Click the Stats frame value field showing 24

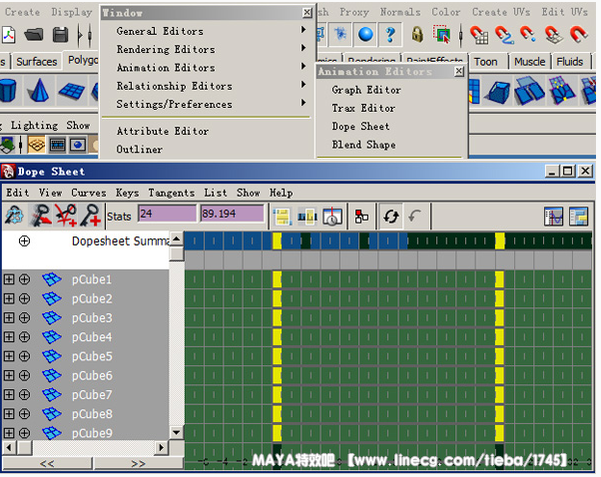[167, 214]
